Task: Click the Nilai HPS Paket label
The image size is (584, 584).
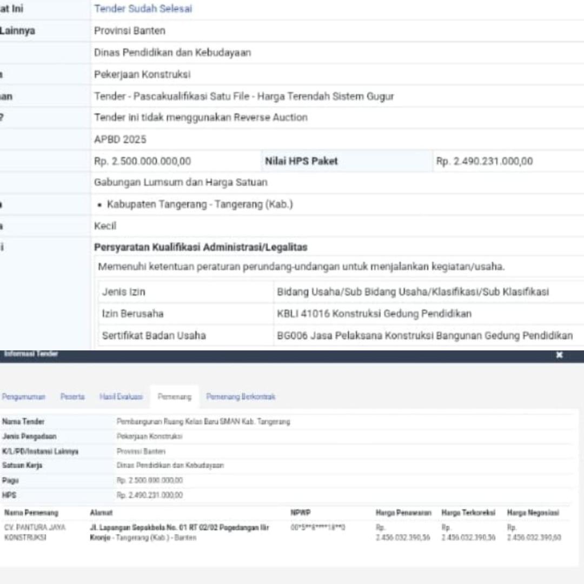Action: [x=301, y=161]
